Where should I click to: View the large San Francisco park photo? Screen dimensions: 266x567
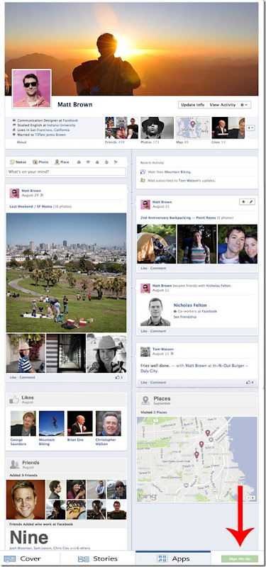tap(66, 272)
